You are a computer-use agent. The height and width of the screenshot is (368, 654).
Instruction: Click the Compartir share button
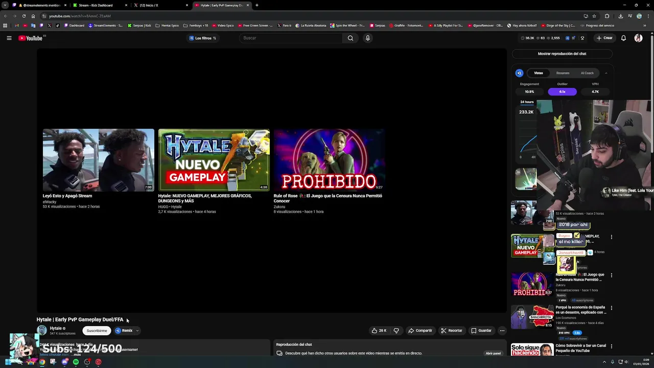coord(420,331)
